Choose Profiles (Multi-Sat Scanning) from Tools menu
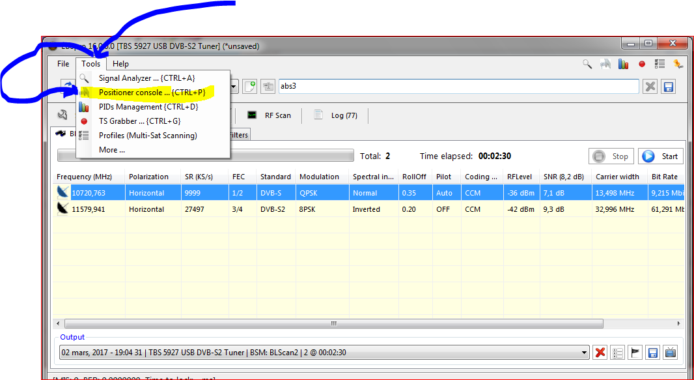The height and width of the screenshot is (380, 694). click(148, 136)
